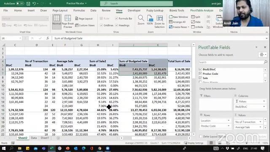This screenshot has width=270, height=152.
Task: Click Switch Windows
Action: [x=218, y=22]
